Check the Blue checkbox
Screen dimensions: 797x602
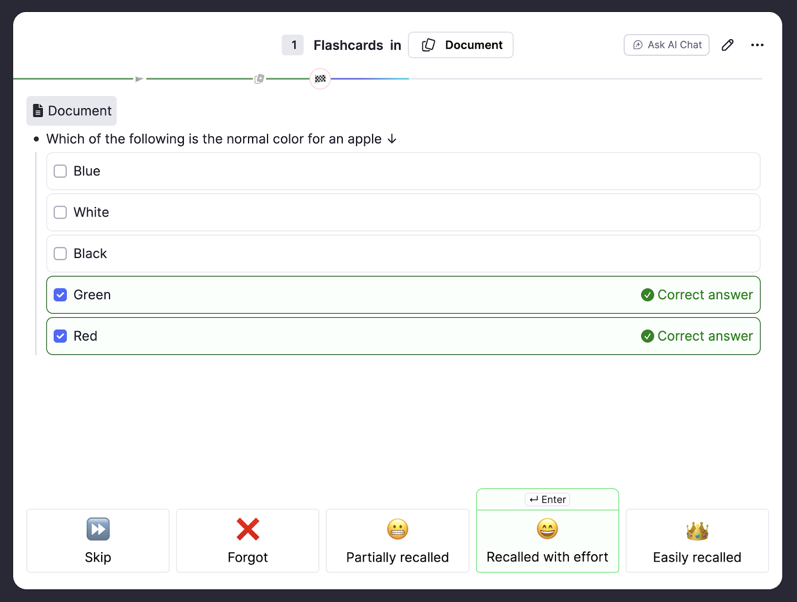(60, 171)
